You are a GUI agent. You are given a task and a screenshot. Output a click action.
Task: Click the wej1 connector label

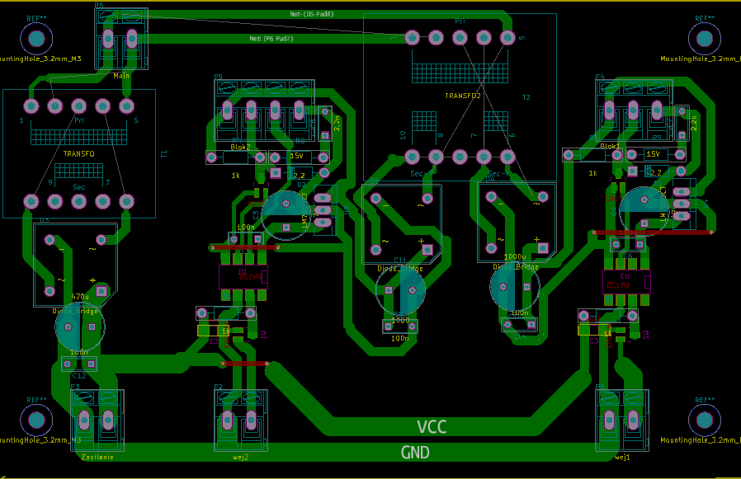pos(622,458)
